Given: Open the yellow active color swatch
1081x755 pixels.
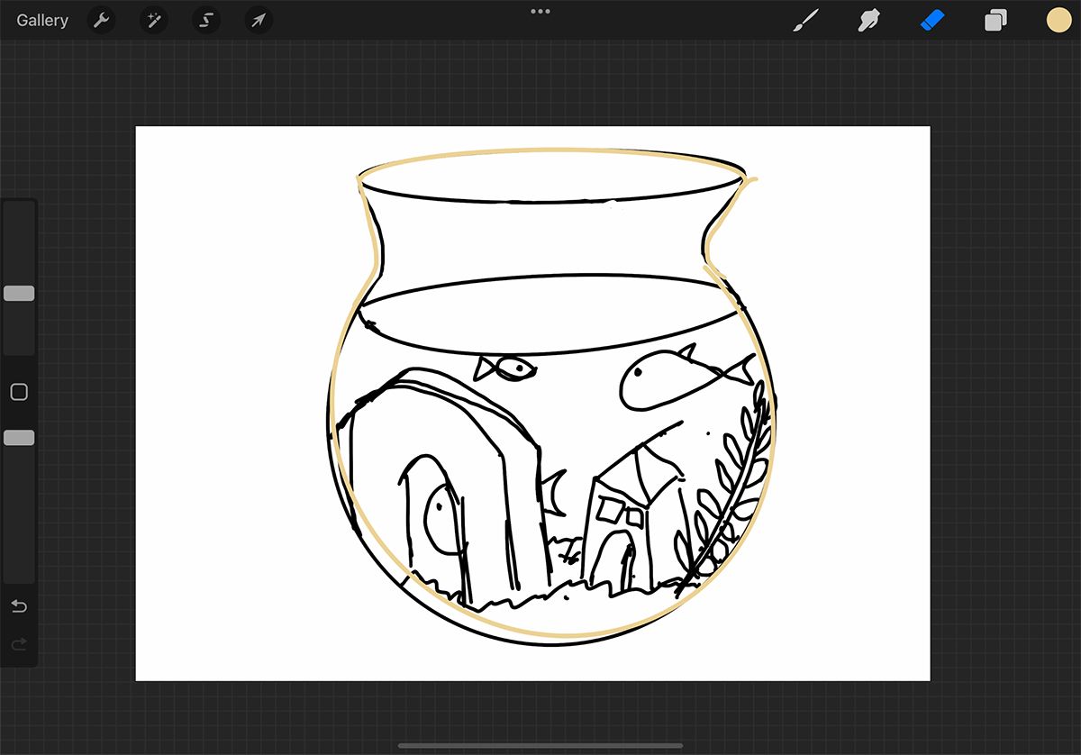Looking at the screenshot, I should point(1058,20).
